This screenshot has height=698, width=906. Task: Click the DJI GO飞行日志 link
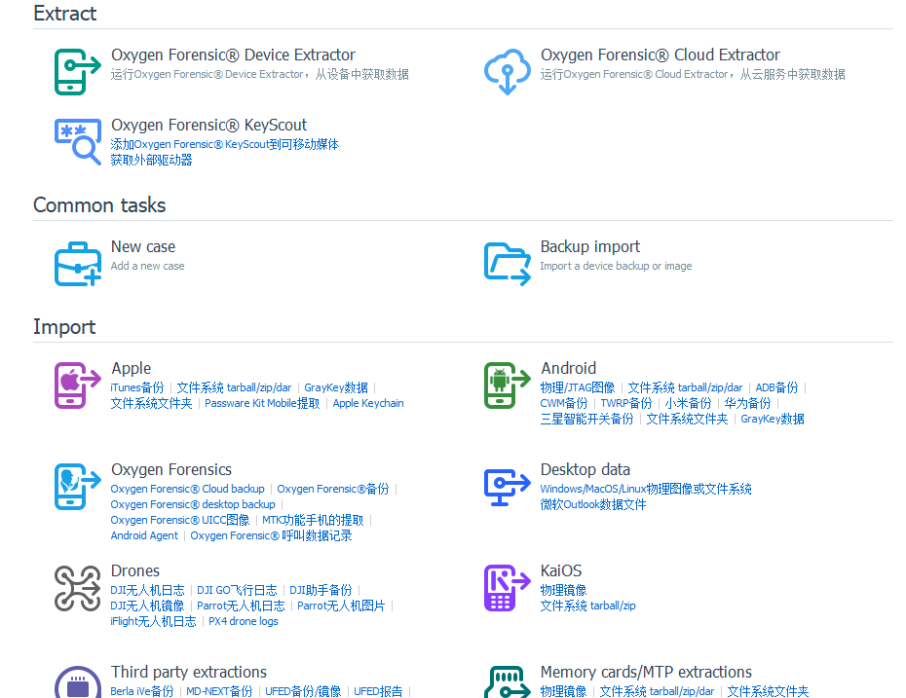(237, 590)
